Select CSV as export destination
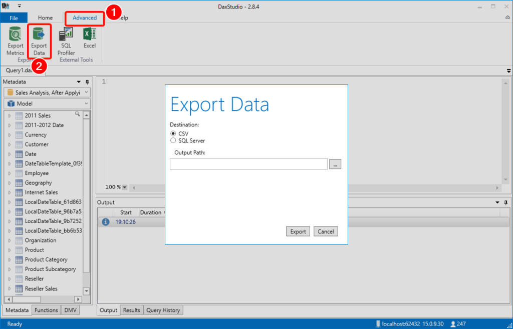Screen dimensions: 513x329 pos(173,133)
